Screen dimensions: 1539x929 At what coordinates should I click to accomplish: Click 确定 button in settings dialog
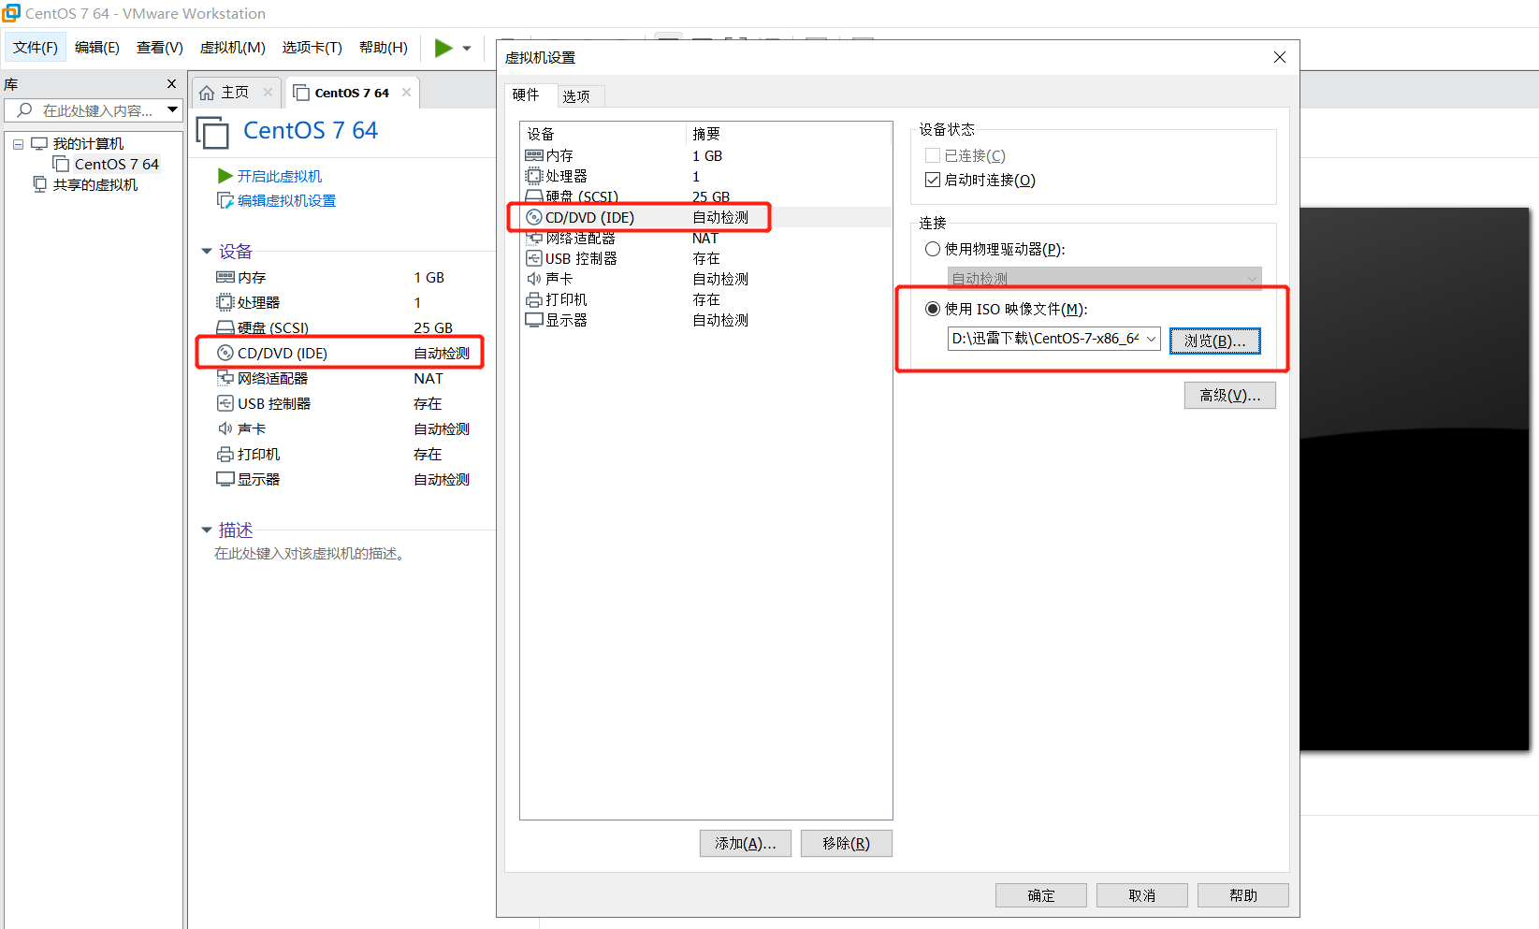coord(1041,895)
